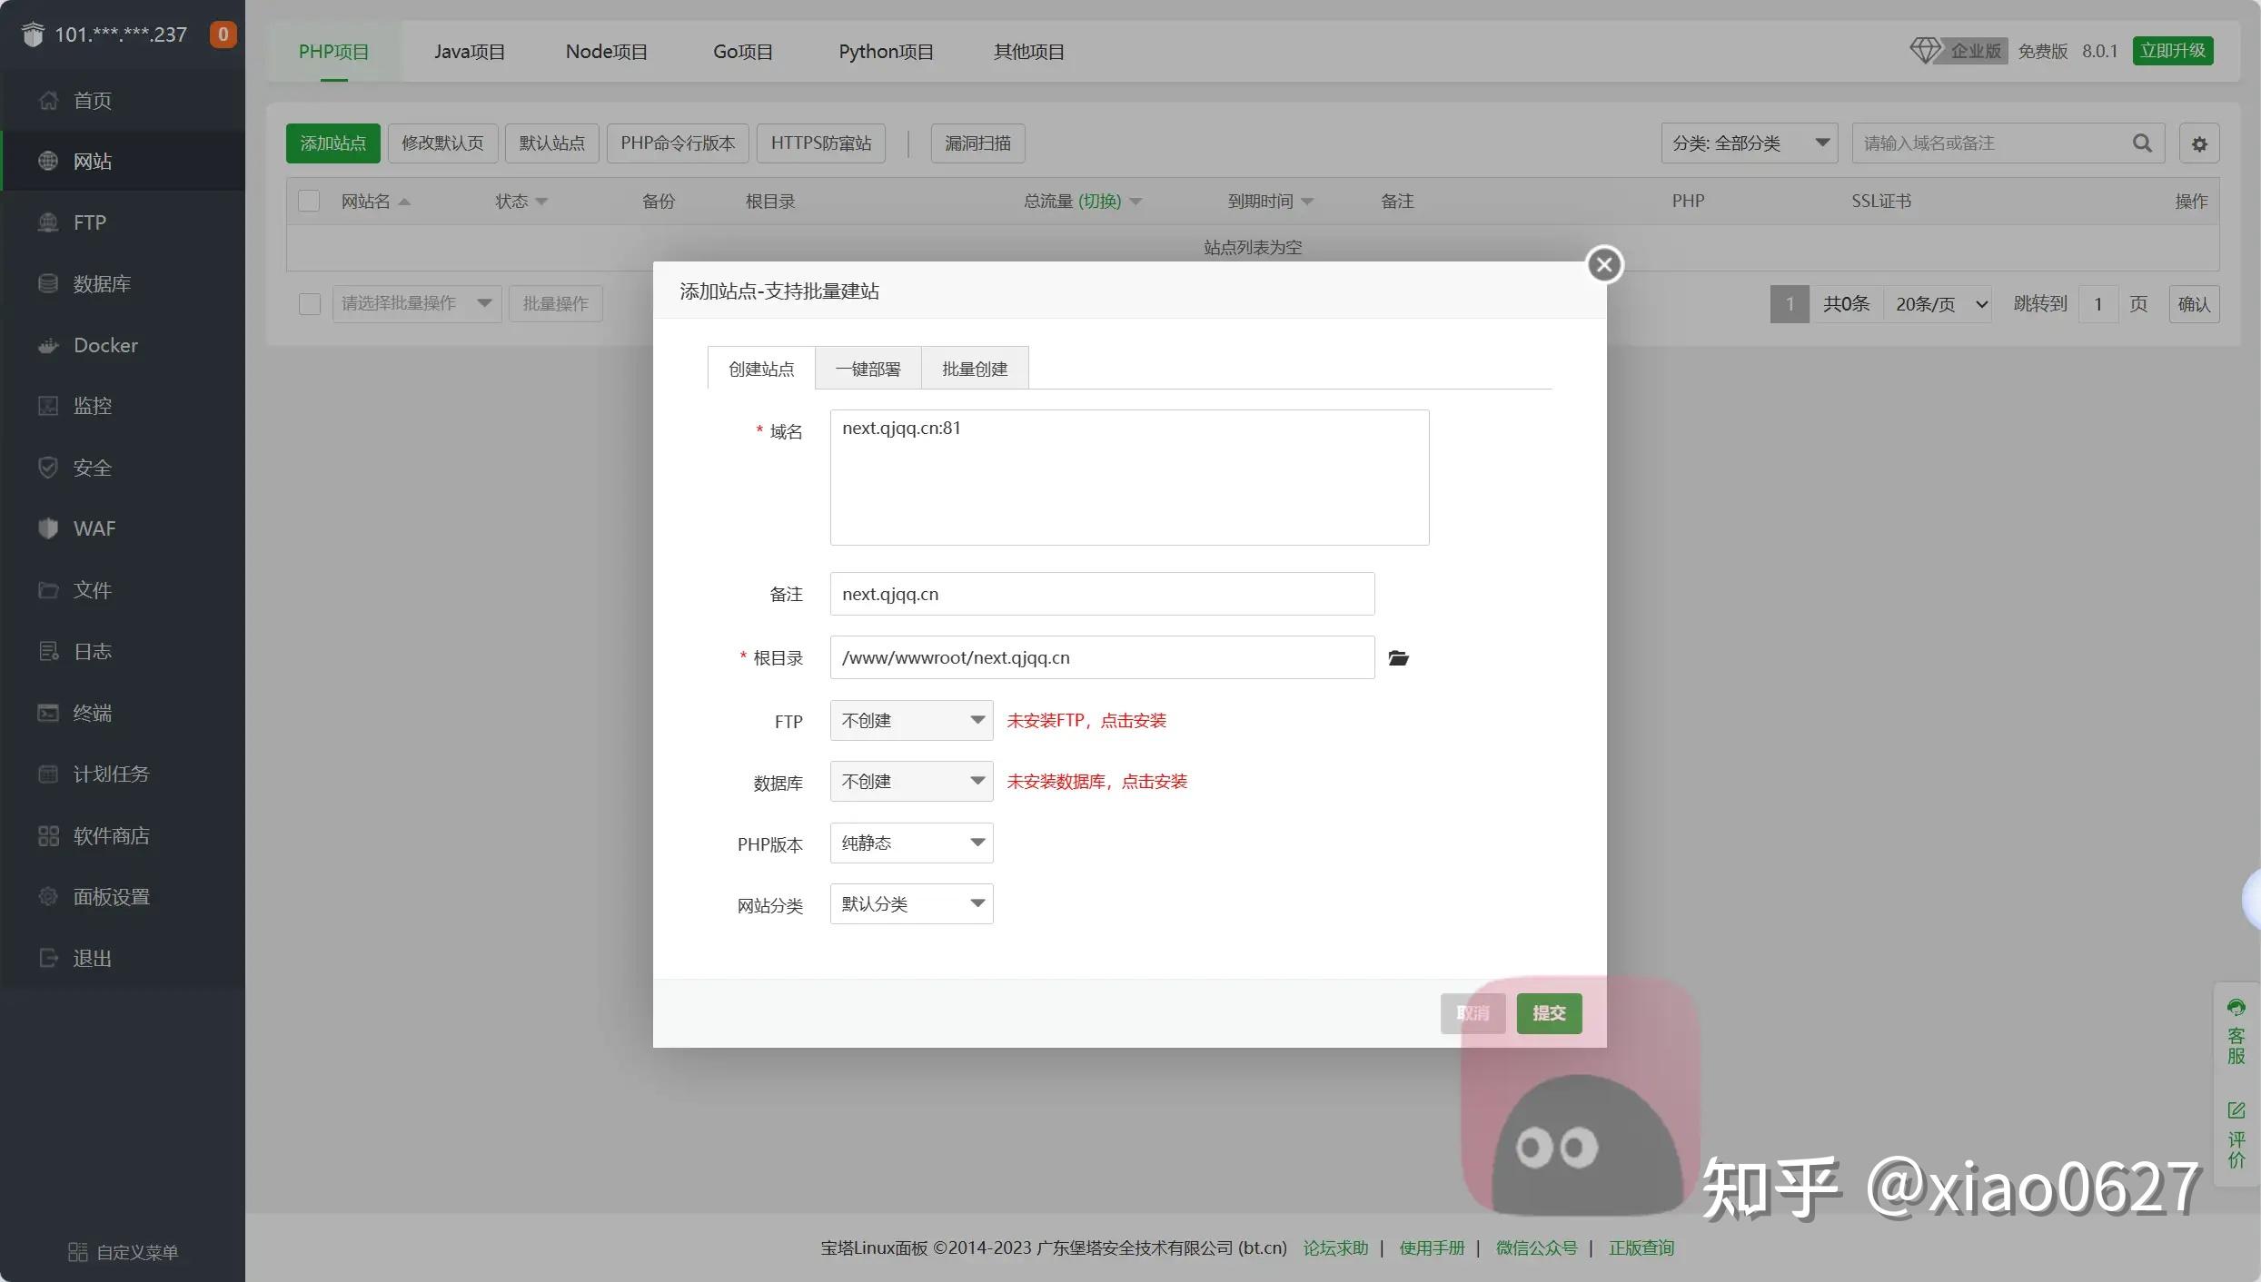This screenshot has width=2261, height=1282.
Task: Switch to the 一键部署 tab
Action: tap(868, 369)
